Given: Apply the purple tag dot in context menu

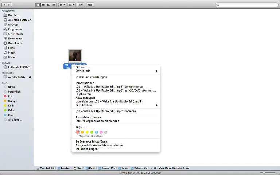Looking at the screenshot, I should tap(101, 132).
